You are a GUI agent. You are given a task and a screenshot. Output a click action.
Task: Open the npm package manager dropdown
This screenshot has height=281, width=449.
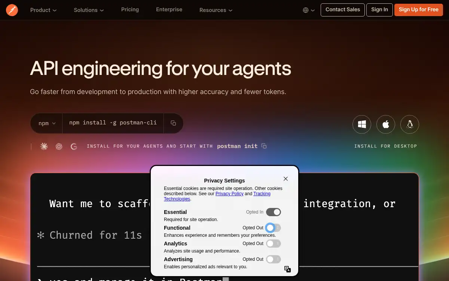(x=47, y=123)
